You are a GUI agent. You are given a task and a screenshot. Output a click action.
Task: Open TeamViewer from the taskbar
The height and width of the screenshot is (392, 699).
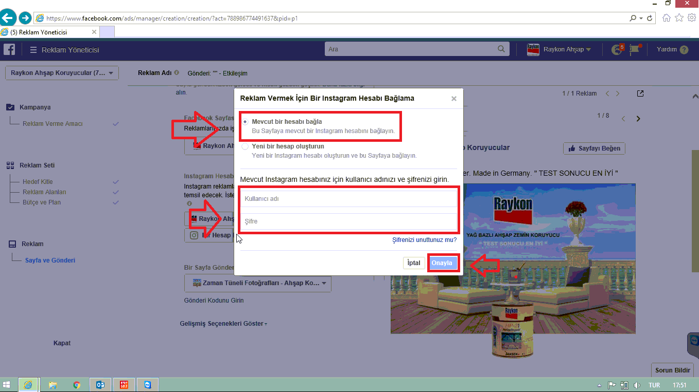148,385
